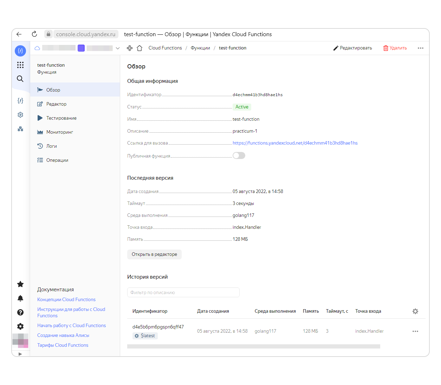Click the padlock site security icon

click(x=48, y=34)
